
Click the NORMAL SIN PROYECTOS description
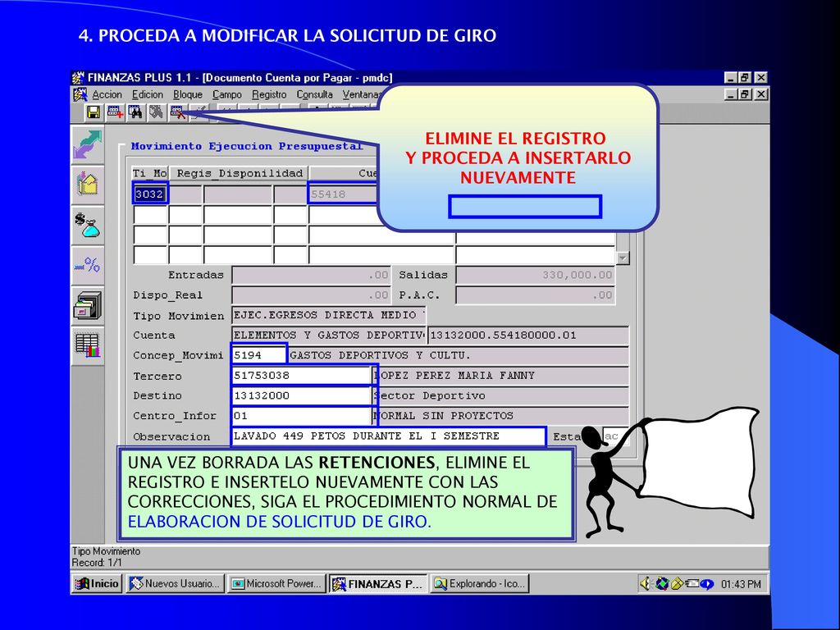click(x=500, y=416)
